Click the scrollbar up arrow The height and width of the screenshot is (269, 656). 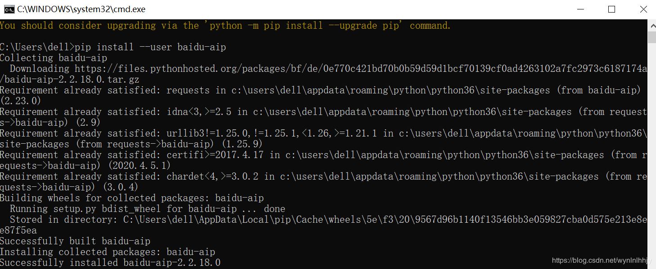click(651, 26)
